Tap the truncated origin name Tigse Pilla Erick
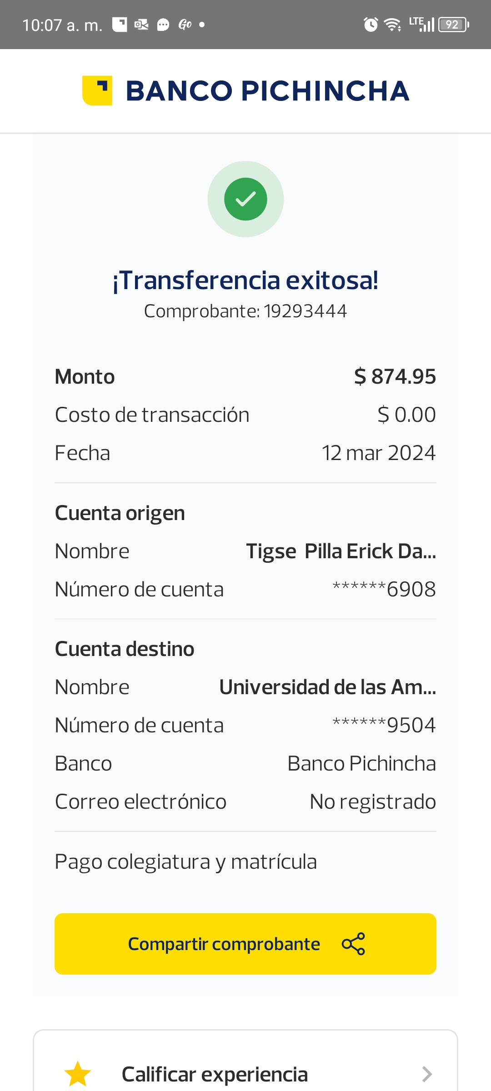Image resolution: width=491 pixels, height=1091 pixels. (x=341, y=551)
